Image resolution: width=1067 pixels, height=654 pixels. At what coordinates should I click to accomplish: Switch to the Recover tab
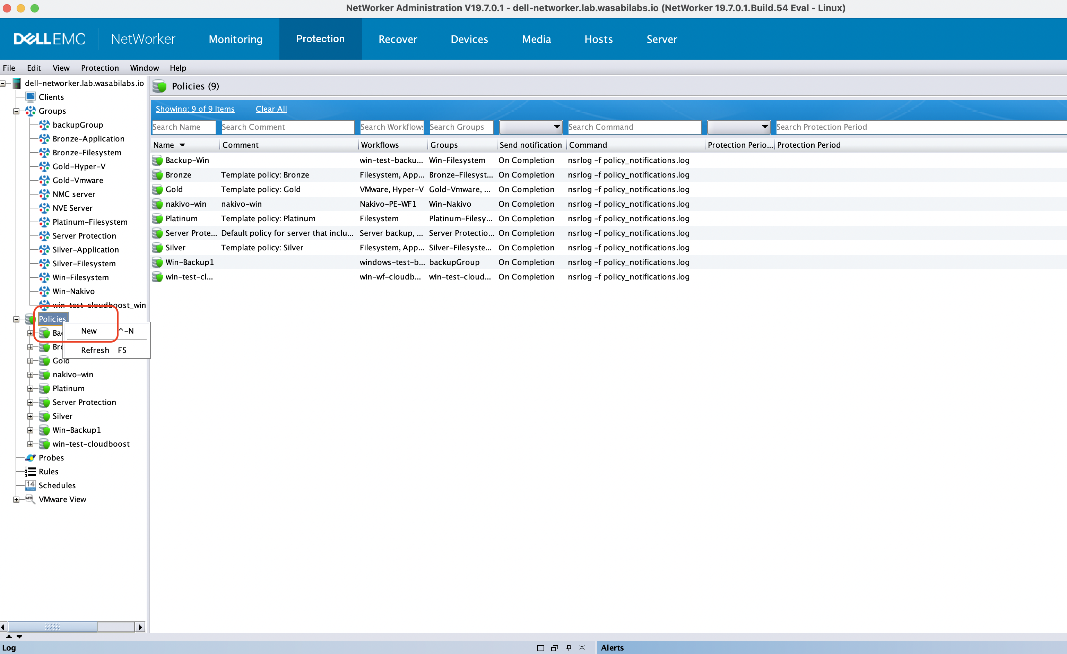[x=398, y=39]
